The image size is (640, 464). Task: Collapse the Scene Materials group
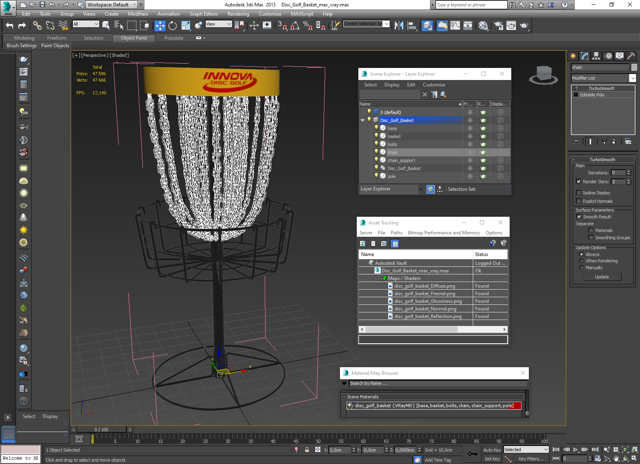pyautogui.click(x=344, y=397)
